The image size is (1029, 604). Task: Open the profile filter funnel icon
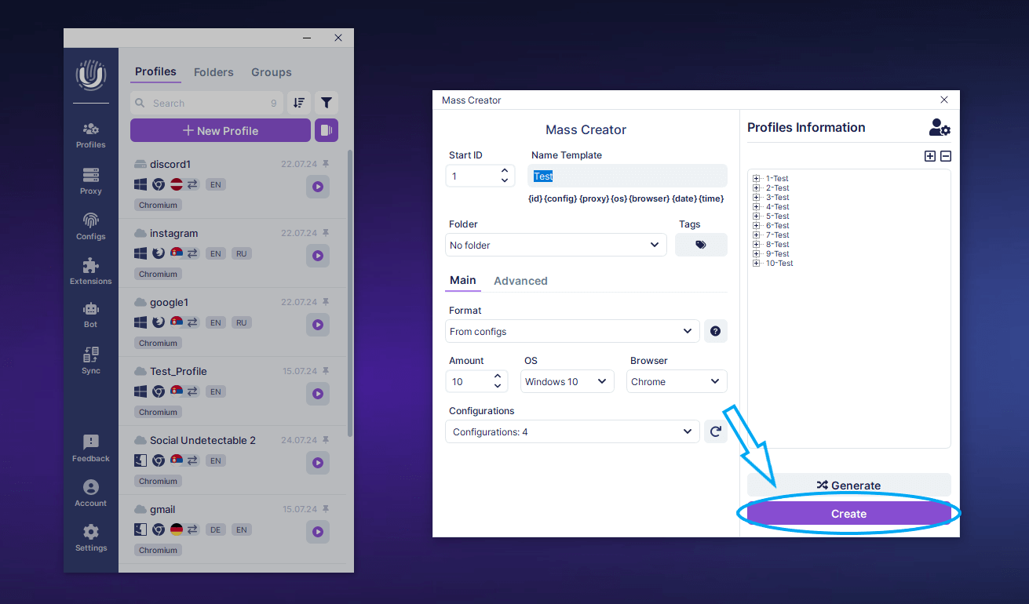tap(327, 103)
